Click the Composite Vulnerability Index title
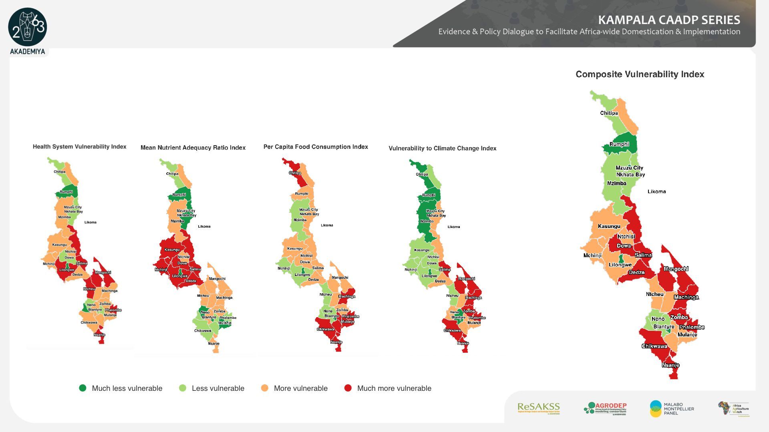Viewport: 769px width, 432px height. (x=640, y=74)
